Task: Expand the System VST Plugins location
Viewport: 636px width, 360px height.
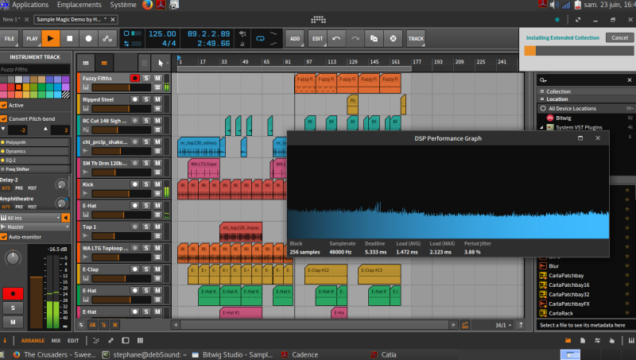Action: click(x=541, y=126)
